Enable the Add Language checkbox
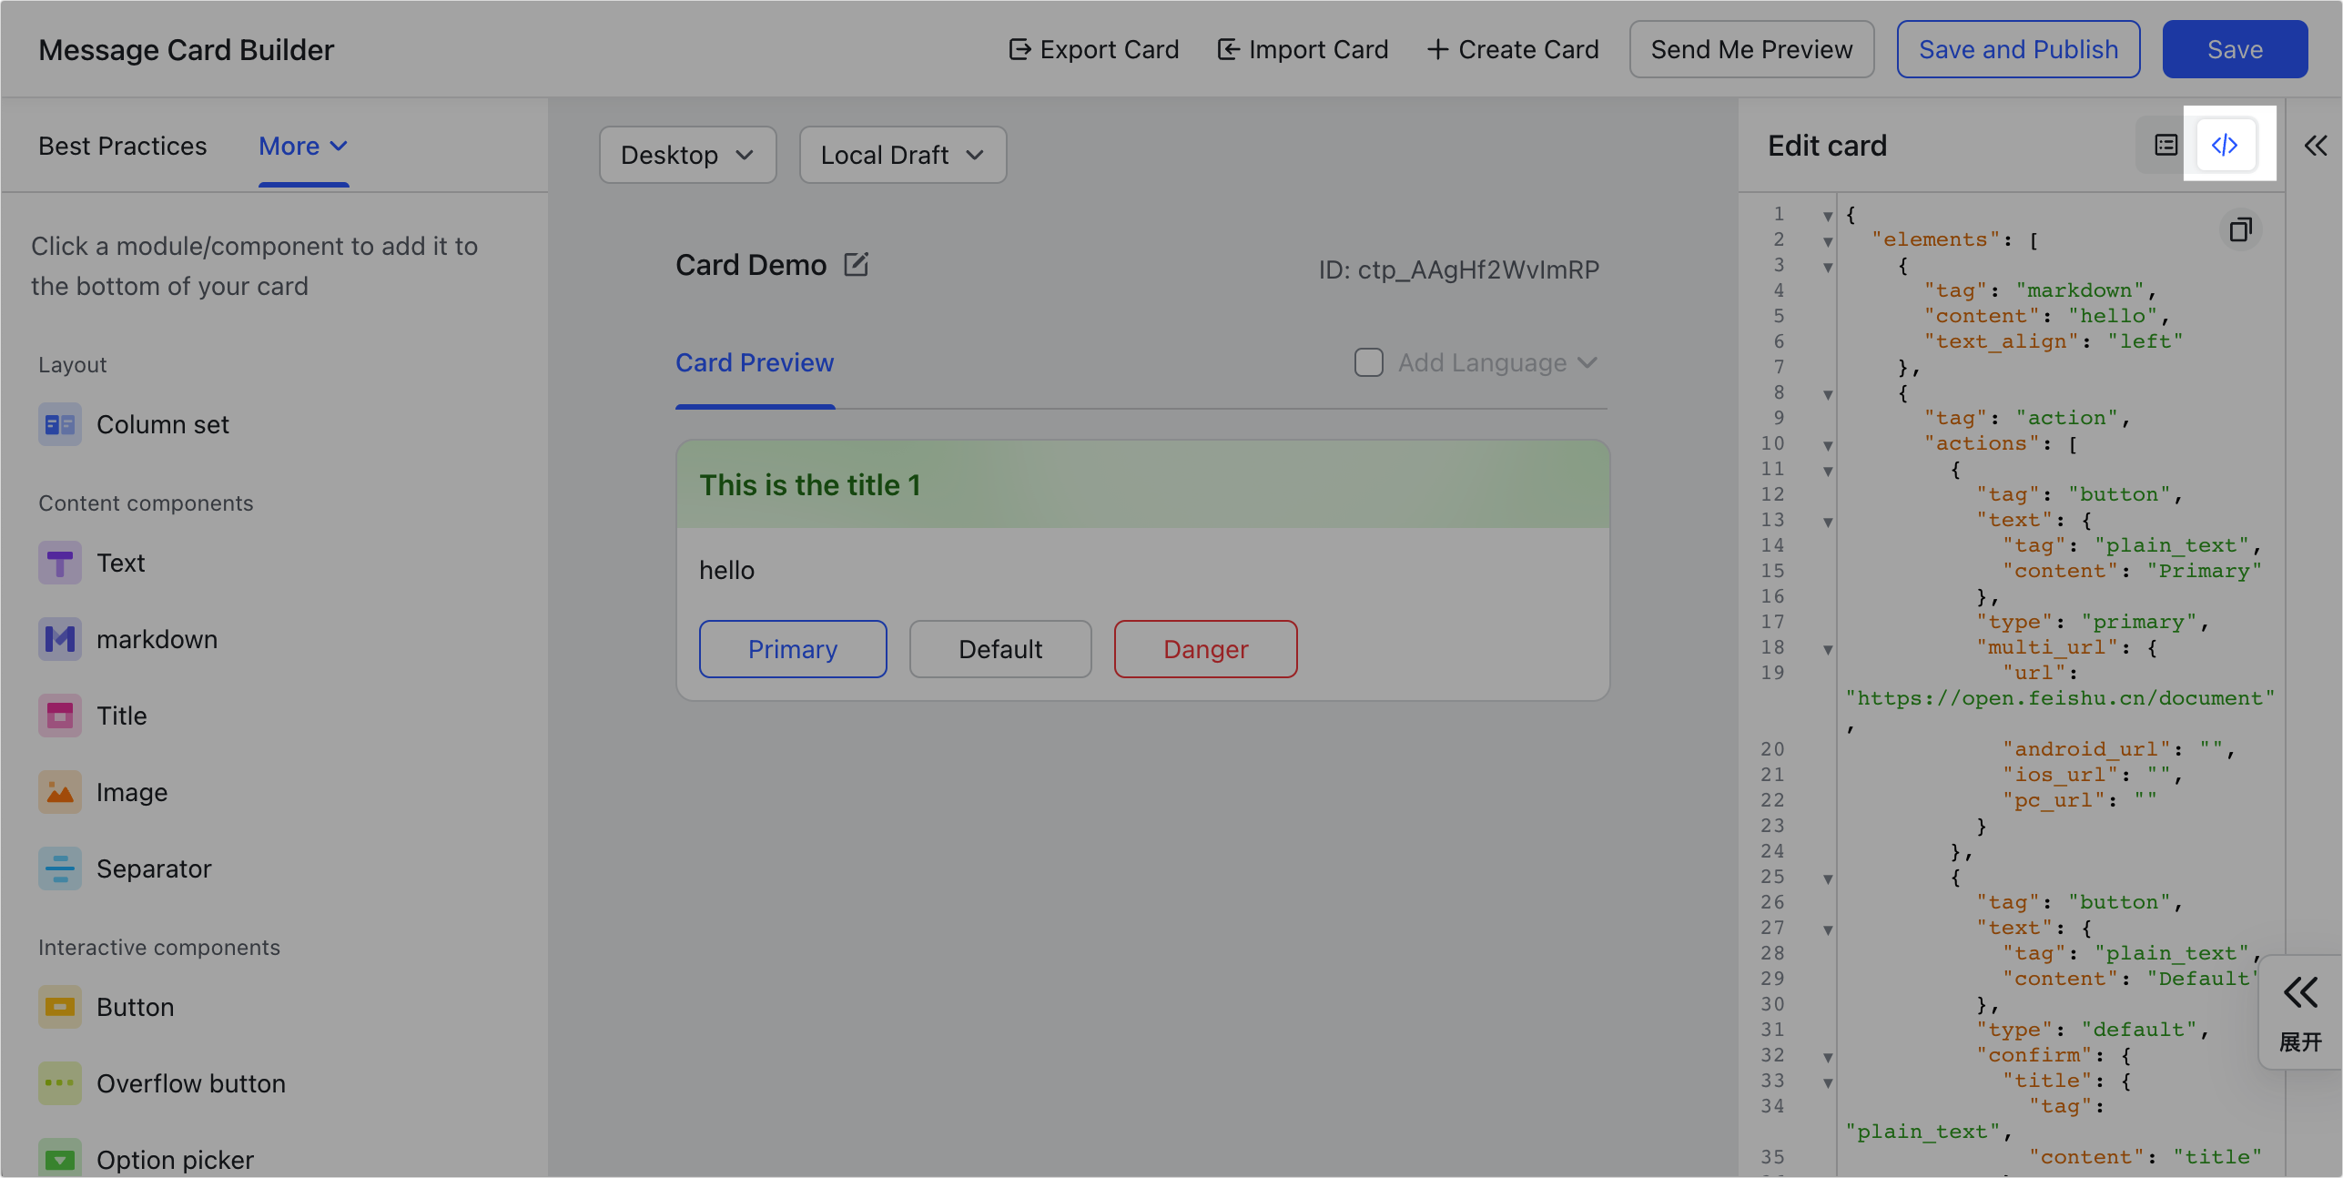Image resolution: width=2343 pixels, height=1178 pixels. tap(1368, 362)
